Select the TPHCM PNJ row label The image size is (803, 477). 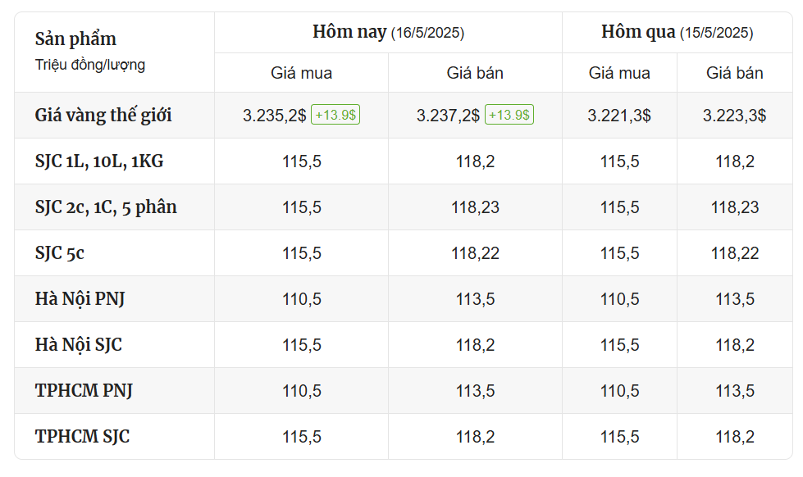click(84, 390)
